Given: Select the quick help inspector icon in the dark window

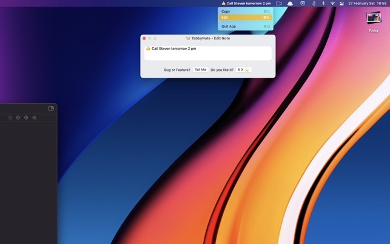Looking at the screenshot, I should (x=26, y=118).
